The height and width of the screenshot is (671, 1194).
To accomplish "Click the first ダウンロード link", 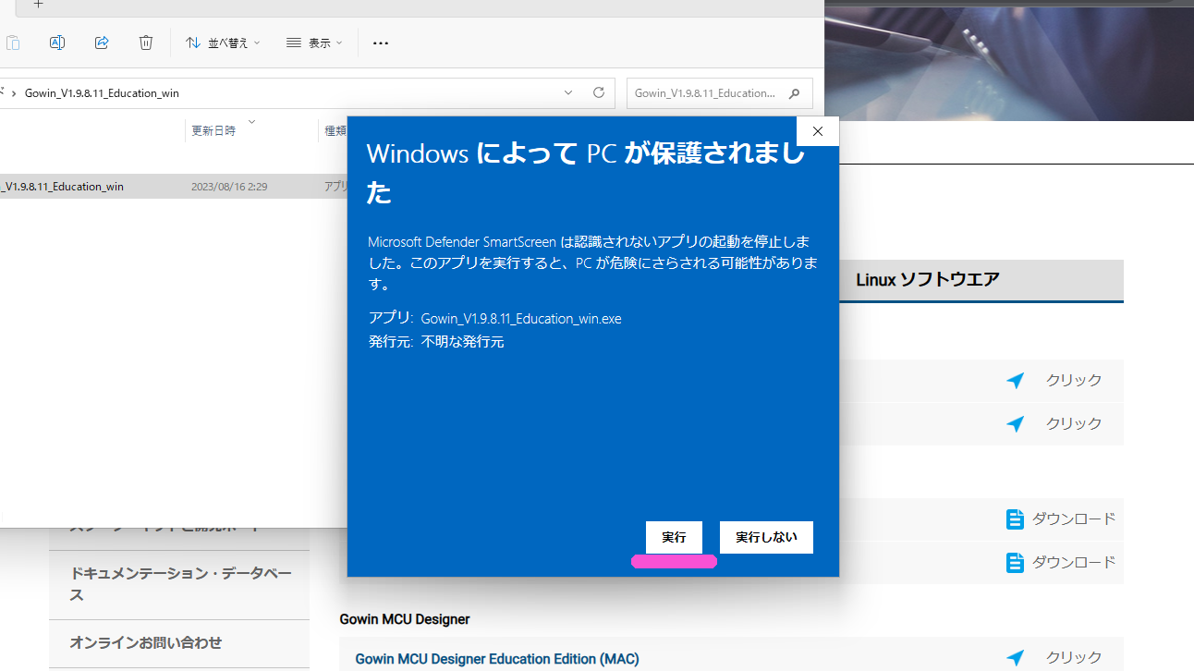I will click(x=1074, y=518).
